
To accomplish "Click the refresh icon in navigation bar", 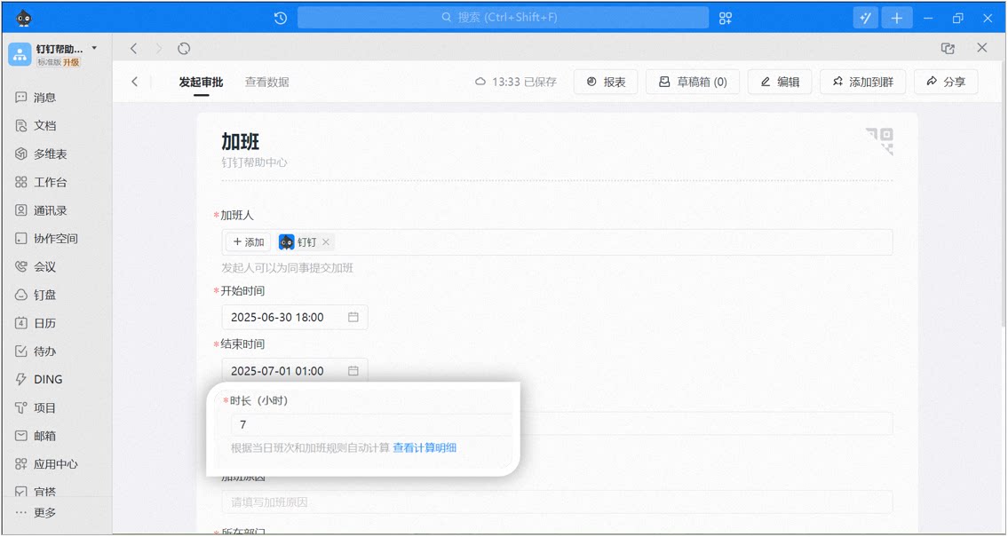I will point(184,48).
